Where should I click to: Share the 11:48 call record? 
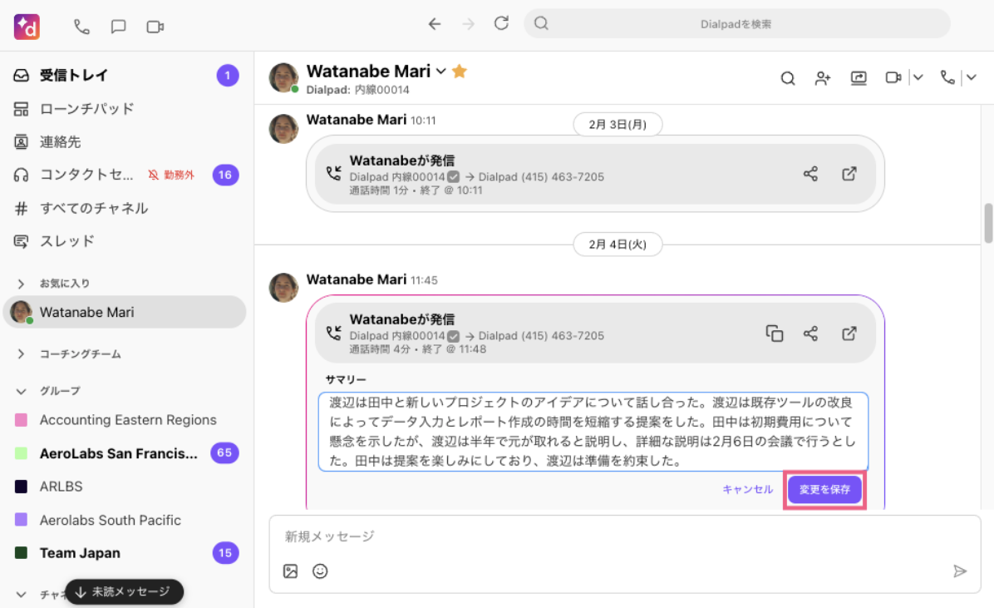click(810, 334)
